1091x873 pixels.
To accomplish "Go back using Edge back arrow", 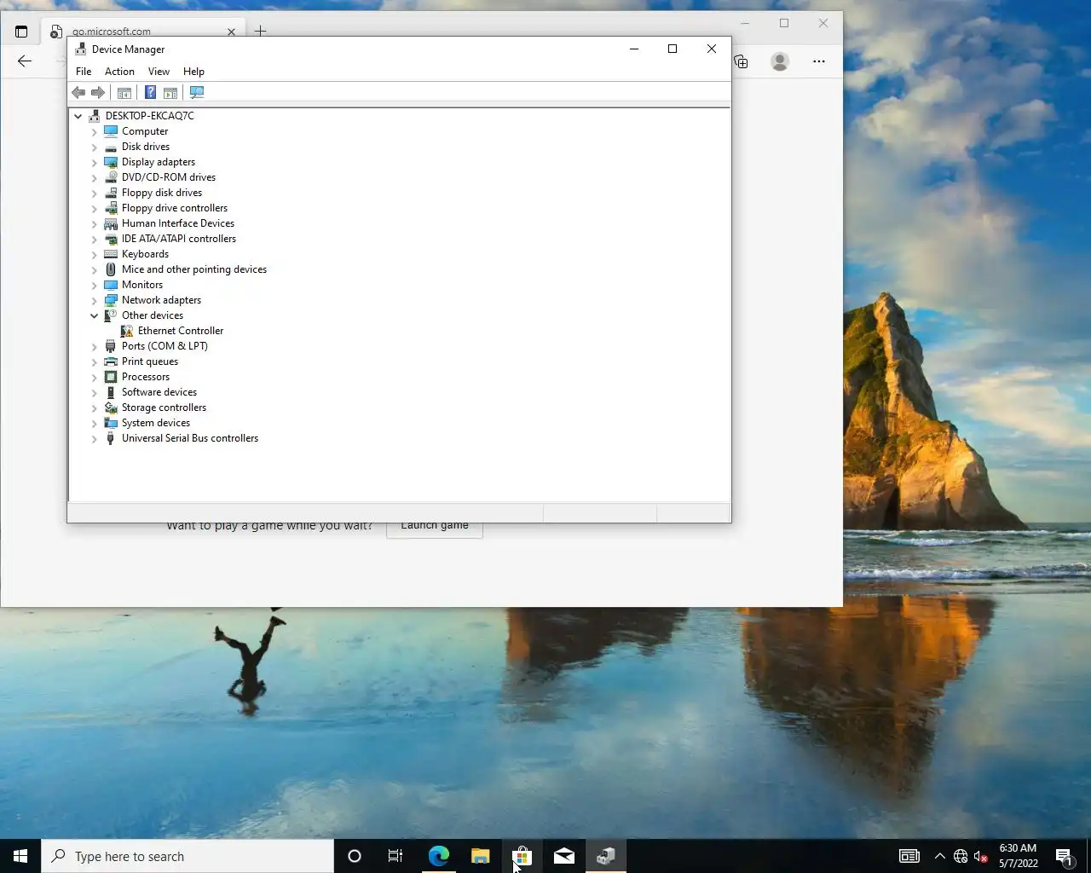I will tap(25, 61).
